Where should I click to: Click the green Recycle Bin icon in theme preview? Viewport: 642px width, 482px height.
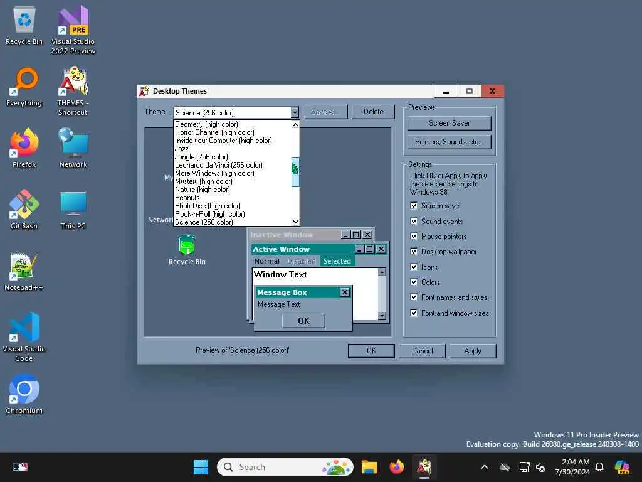pyautogui.click(x=187, y=245)
